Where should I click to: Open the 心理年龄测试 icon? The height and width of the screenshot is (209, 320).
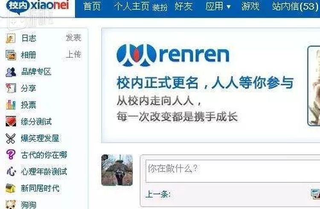[x=11, y=171]
